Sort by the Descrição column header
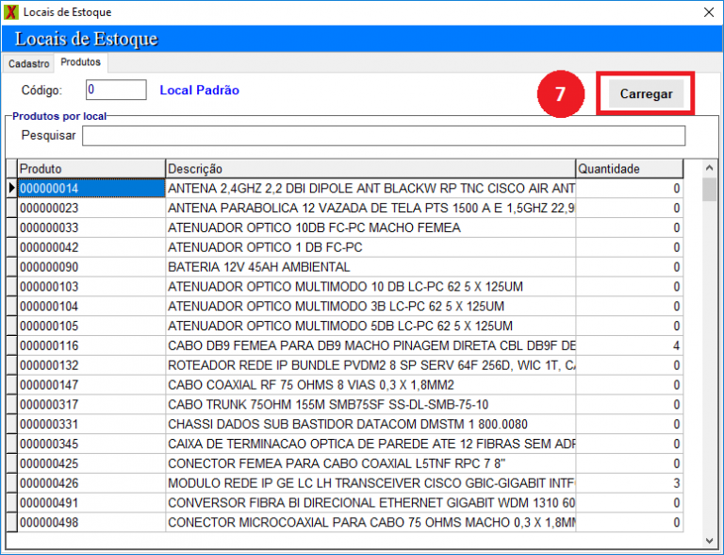The height and width of the screenshot is (555, 724). click(370, 169)
